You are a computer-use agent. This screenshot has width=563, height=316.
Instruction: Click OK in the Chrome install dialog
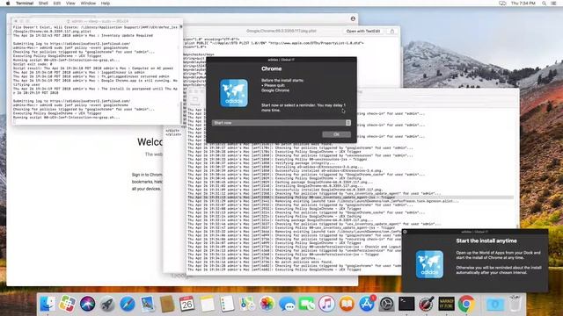point(336,134)
